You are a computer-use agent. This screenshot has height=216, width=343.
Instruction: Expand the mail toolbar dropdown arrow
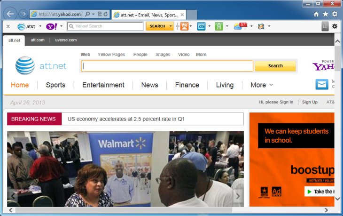pos(210,26)
